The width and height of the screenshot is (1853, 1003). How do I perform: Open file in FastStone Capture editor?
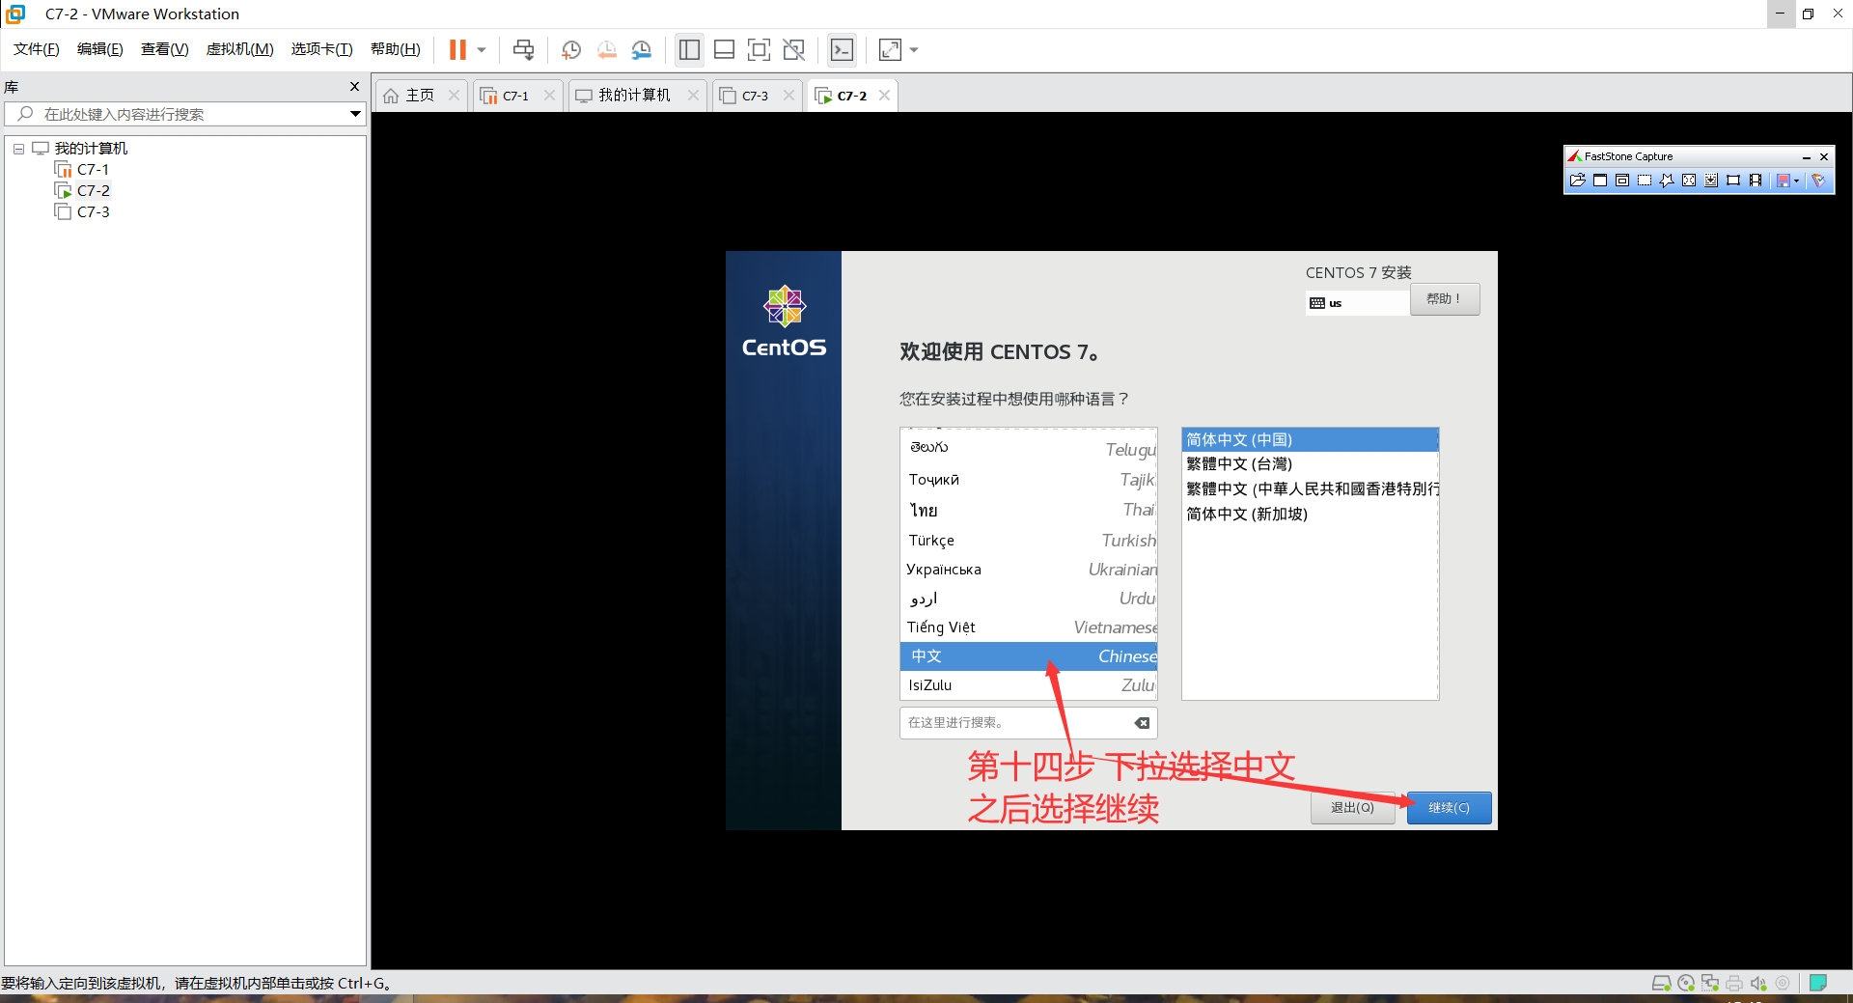point(1578,181)
